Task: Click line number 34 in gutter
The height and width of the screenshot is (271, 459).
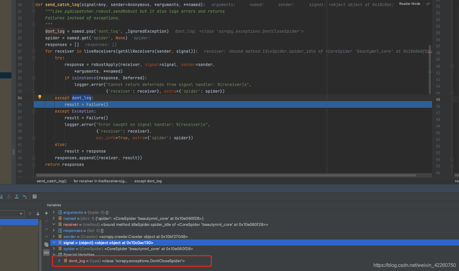Action: 20,98
